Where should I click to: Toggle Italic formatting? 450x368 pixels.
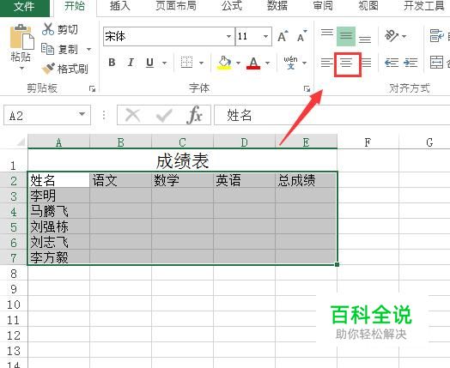[131, 63]
